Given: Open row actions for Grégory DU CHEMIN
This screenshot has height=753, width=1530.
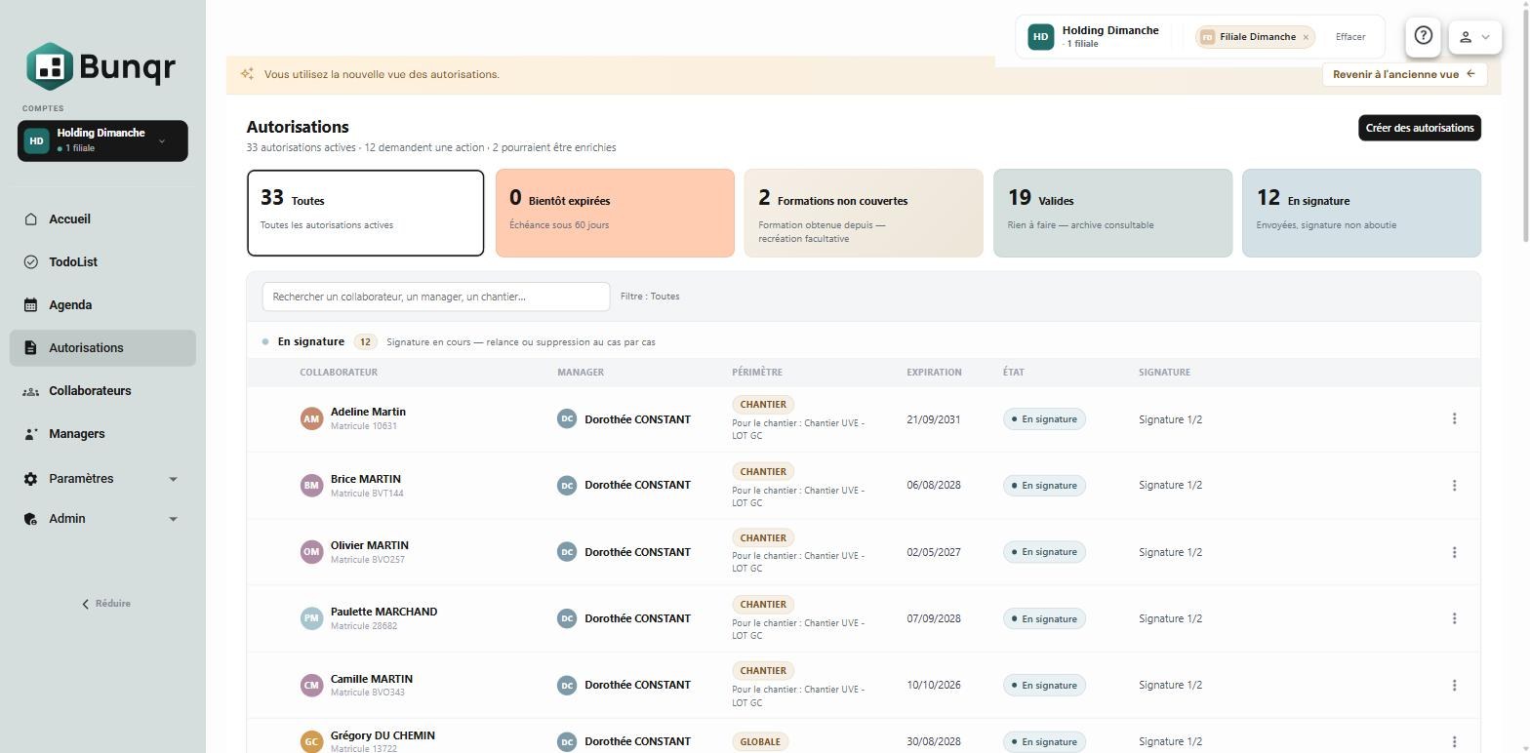Looking at the screenshot, I should (1454, 742).
